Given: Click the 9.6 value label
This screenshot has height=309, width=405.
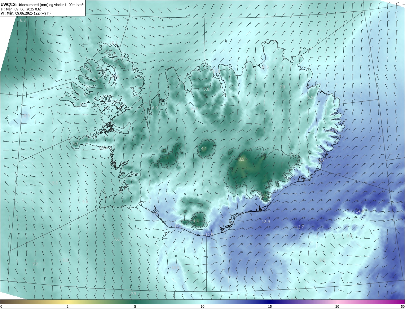Looking at the screenshot, I should click(85, 202).
